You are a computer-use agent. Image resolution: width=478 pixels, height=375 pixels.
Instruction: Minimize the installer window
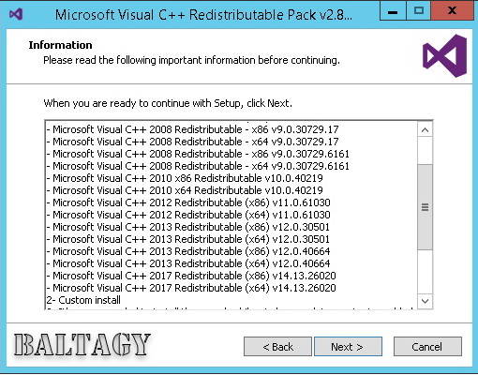click(393, 11)
